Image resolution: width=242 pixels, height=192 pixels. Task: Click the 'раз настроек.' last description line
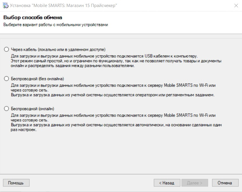pyautogui.click(x=24, y=130)
